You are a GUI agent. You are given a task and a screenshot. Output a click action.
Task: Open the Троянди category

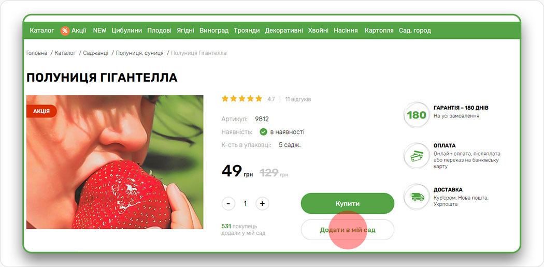(247, 31)
